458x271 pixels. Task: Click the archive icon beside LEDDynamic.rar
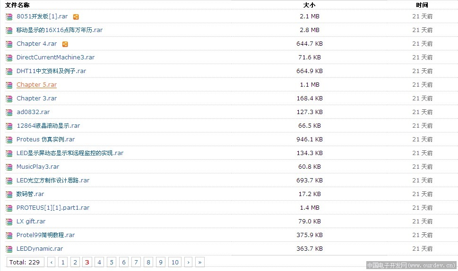[9, 249]
